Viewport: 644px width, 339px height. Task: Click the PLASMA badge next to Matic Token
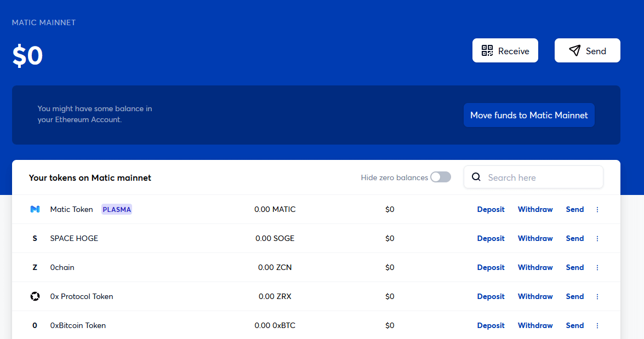pos(116,209)
